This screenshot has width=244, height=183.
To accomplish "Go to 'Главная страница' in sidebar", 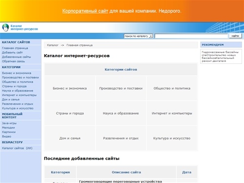I will (15, 48).
